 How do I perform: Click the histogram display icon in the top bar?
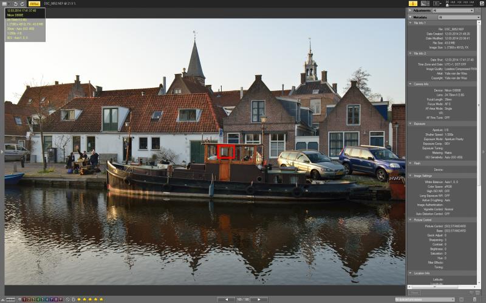pyautogui.click(x=425, y=4)
